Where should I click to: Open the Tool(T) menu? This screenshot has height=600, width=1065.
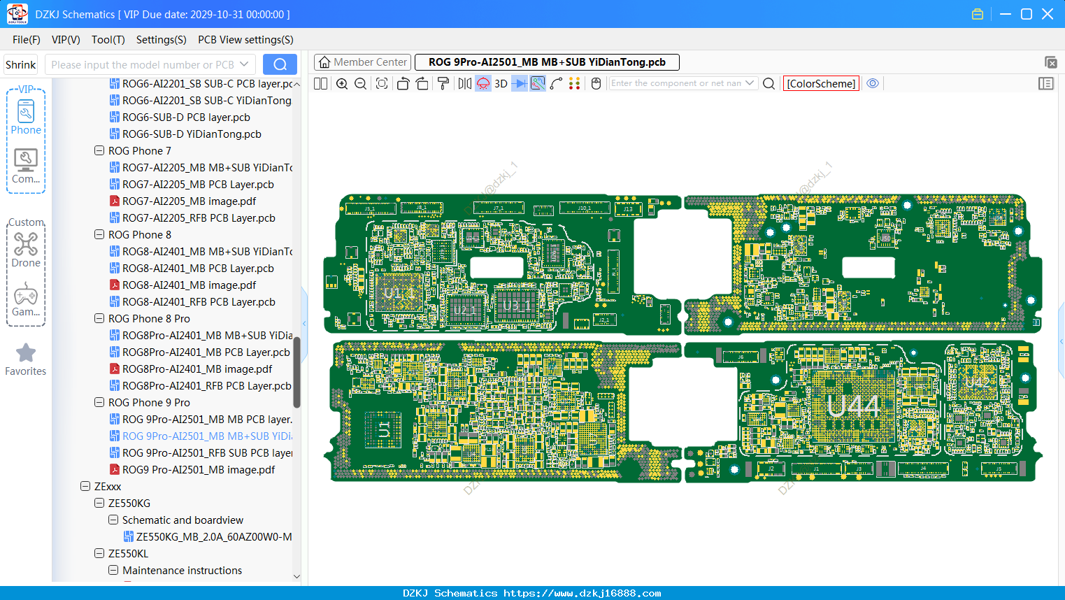click(x=108, y=40)
